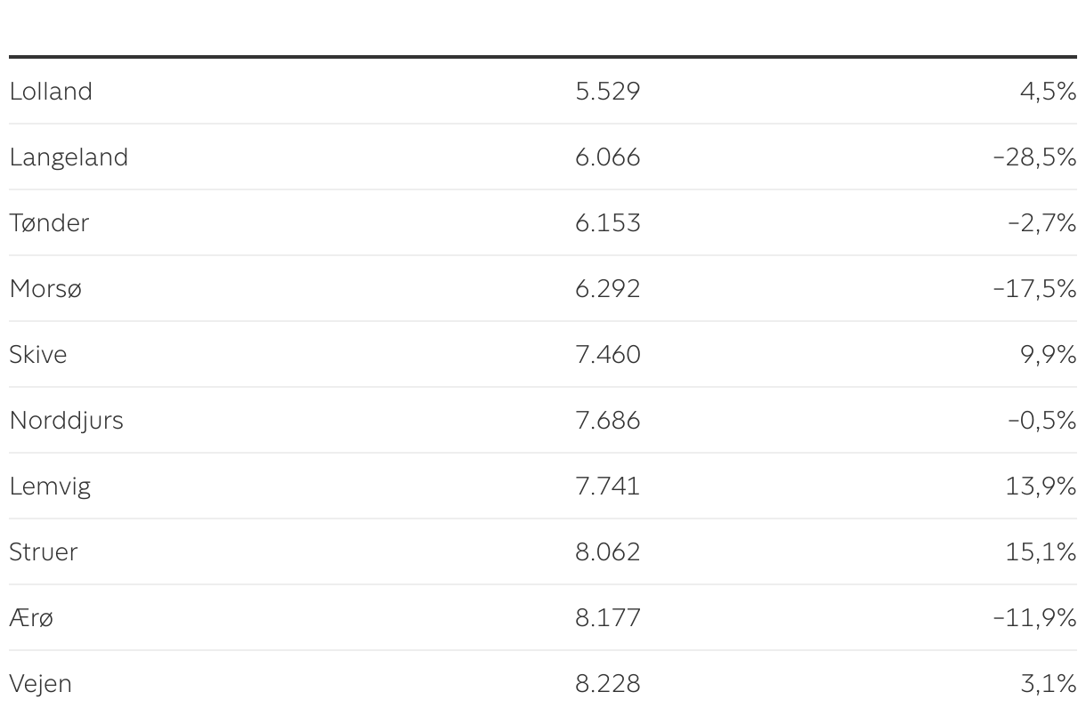Screen dimensions: 1086x724
Task: Select the Skive row label
Action: [38, 354]
